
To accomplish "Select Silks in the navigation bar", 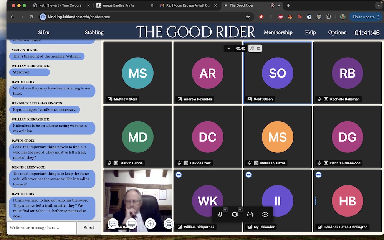I will (43, 32).
